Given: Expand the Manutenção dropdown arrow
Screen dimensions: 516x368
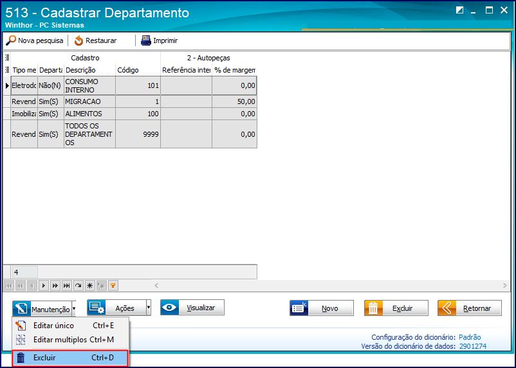Looking at the screenshot, I should (x=74, y=308).
